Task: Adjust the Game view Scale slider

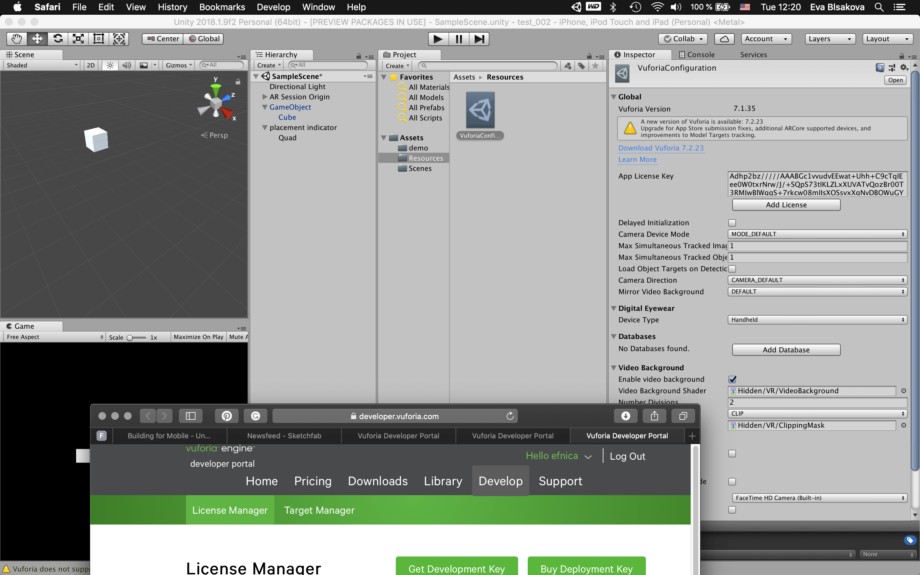Action: coord(130,337)
